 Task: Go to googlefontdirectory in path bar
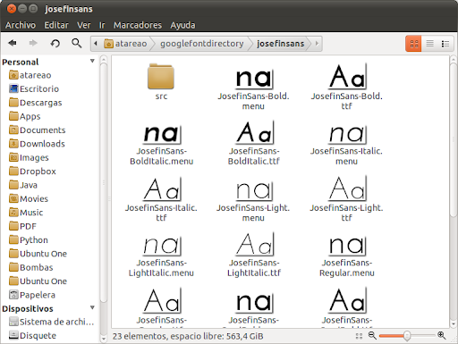tap(202, 44)
